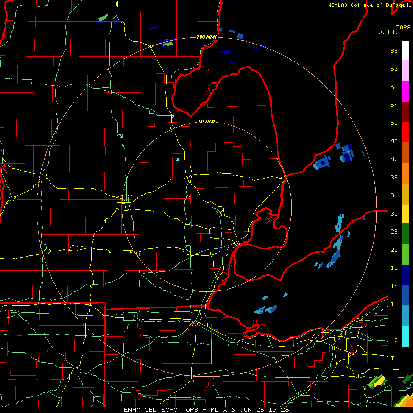Click the '100 NMI' range ring label
413x413 pixels.
(x=206, y=37)
